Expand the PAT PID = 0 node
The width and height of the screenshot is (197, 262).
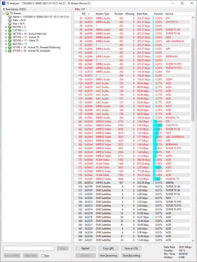pos(6,27)
